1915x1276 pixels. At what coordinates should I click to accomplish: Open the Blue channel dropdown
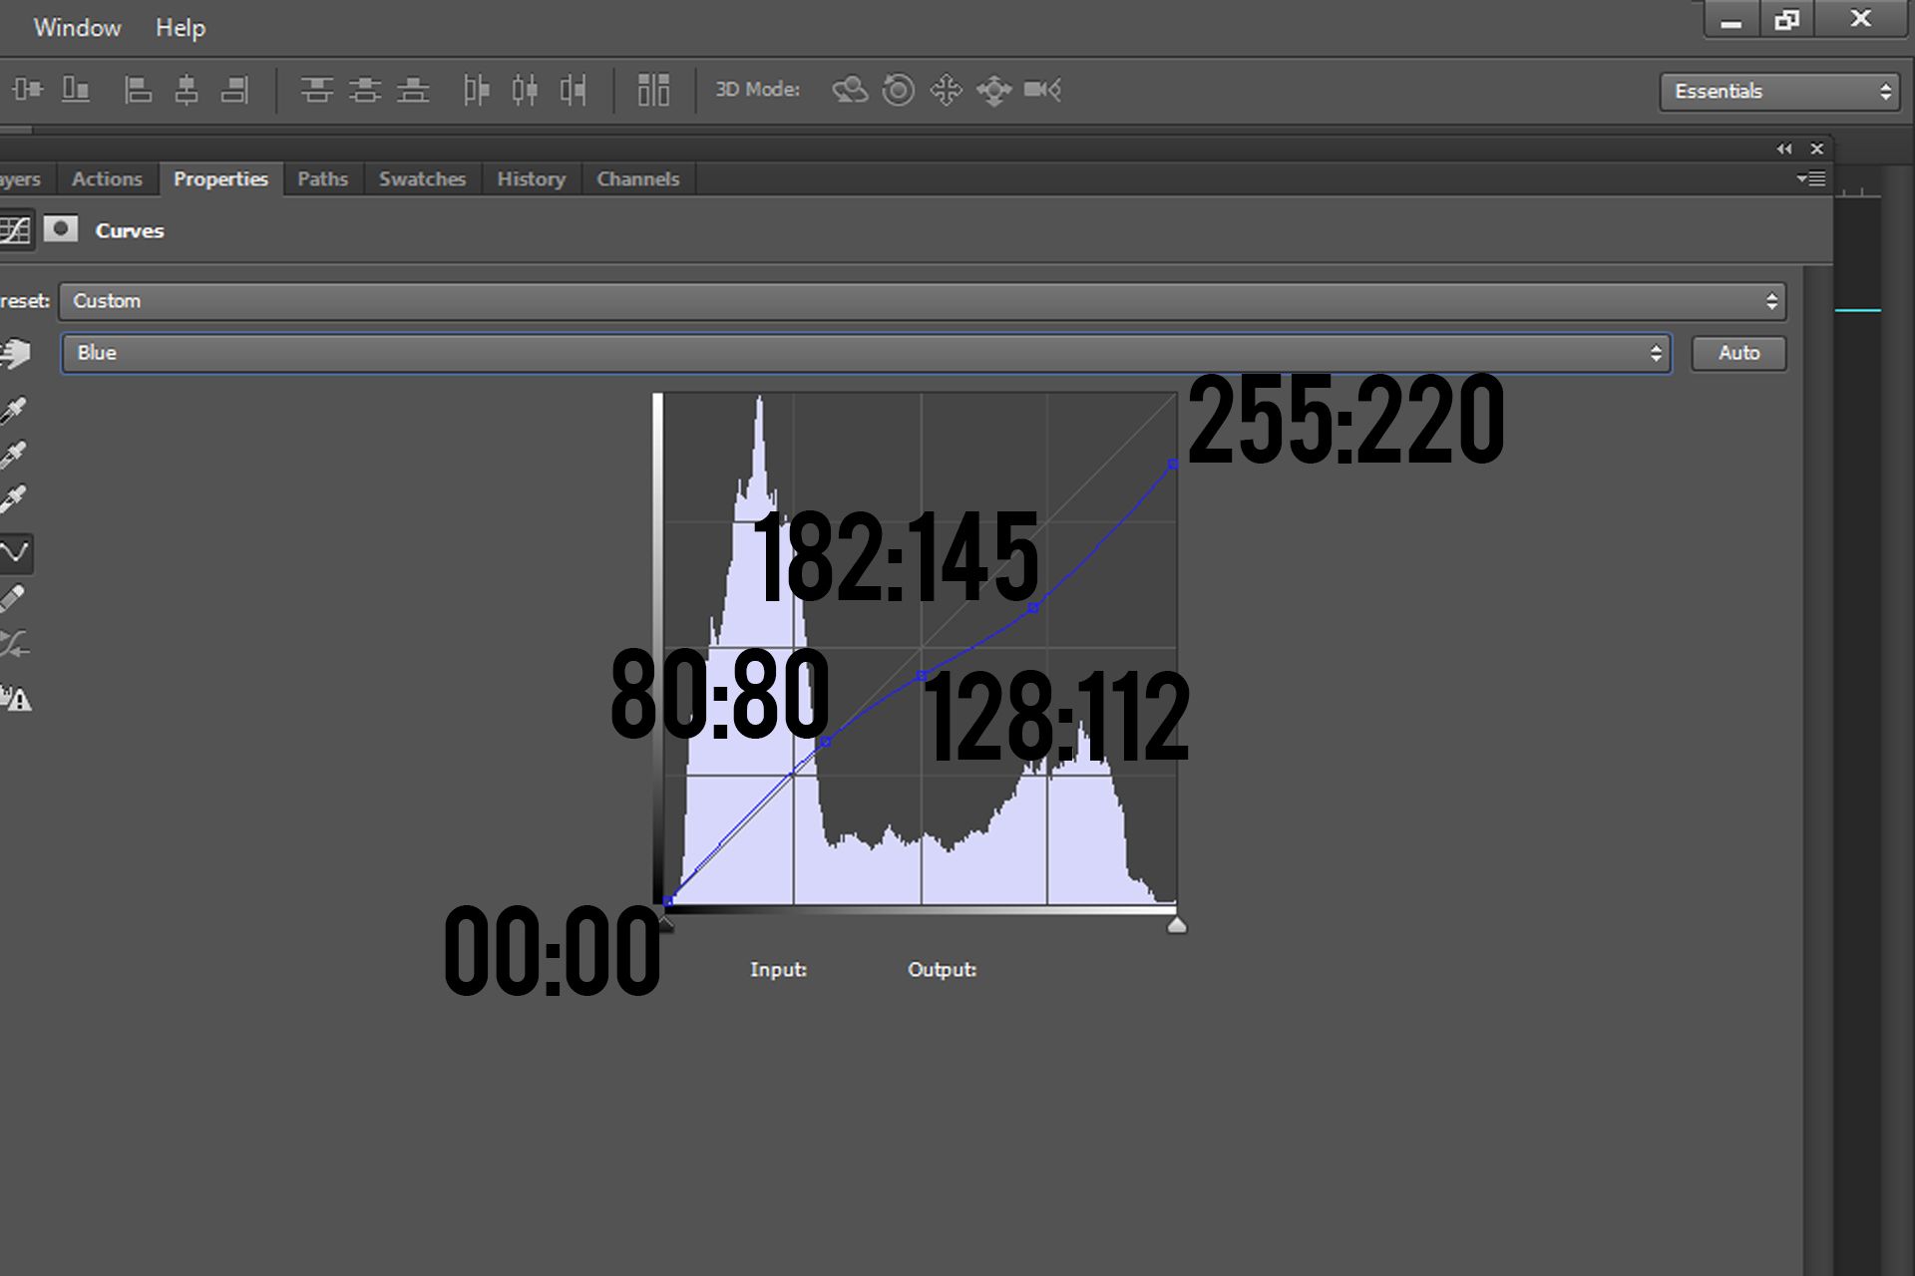pos(865,353)
